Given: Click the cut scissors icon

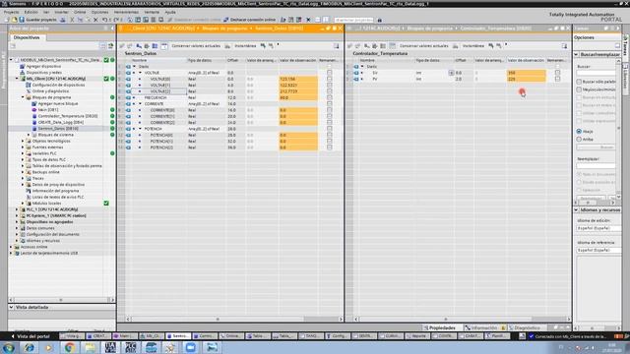Looking at the screenshot, I should pyautogui.click(x=72, y=20).
